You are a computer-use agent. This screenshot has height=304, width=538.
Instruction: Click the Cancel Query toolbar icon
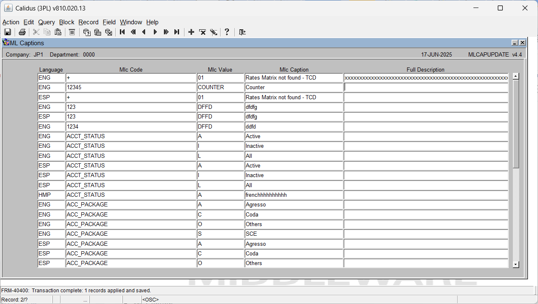109,32
